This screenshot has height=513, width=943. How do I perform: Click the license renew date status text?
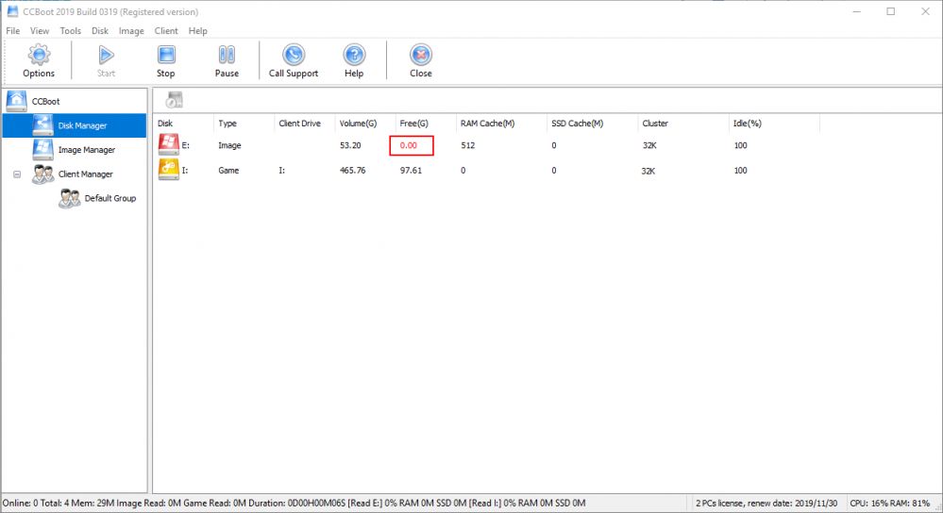click(x=766, y=503)
